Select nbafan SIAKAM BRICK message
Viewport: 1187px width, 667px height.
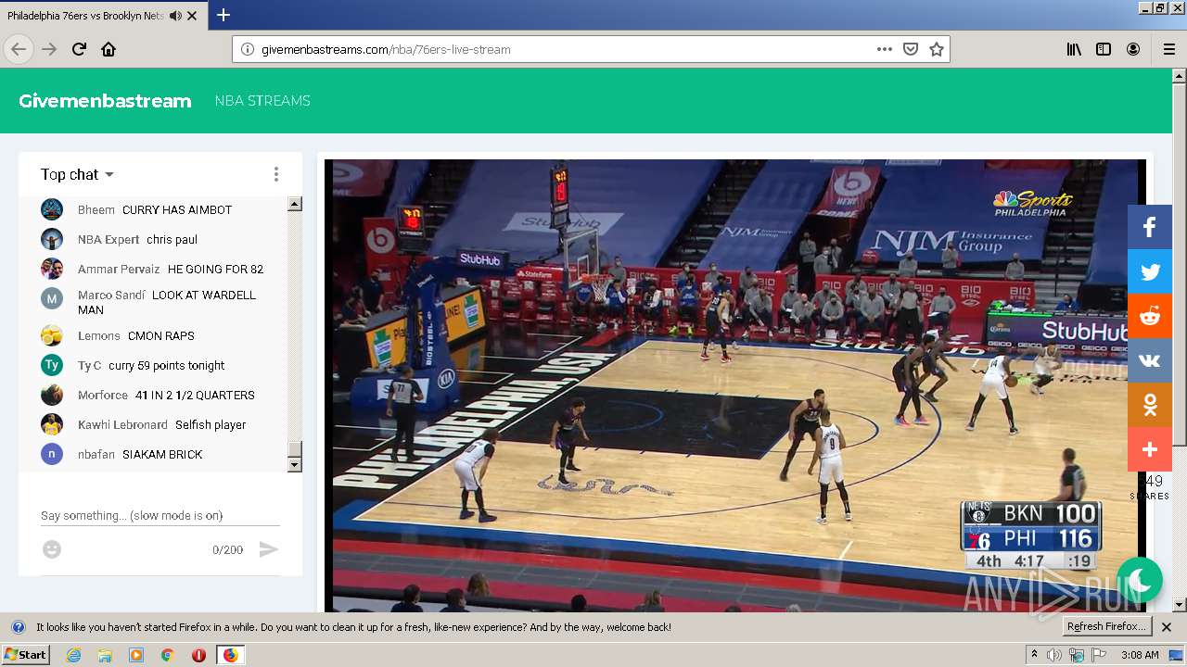[163, 454]
